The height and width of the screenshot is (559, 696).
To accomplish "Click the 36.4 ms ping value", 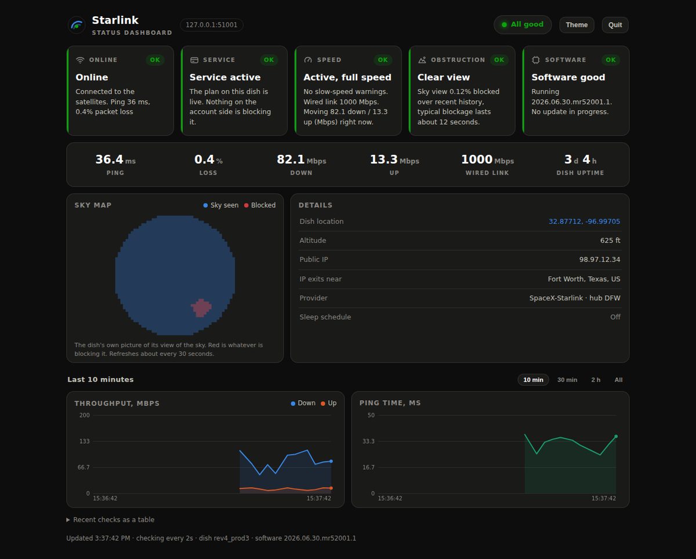I will [x=115, y=159].
